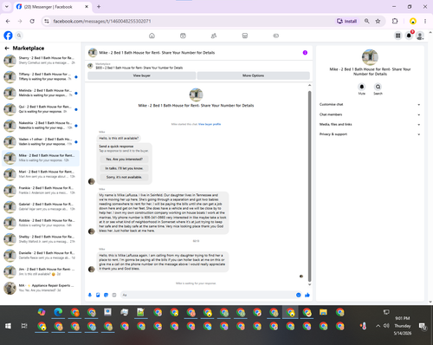Viewport: 433px width, 345px height.
Task: Open the Gaming icon in top nav
Action: click(x=276, y=36)
